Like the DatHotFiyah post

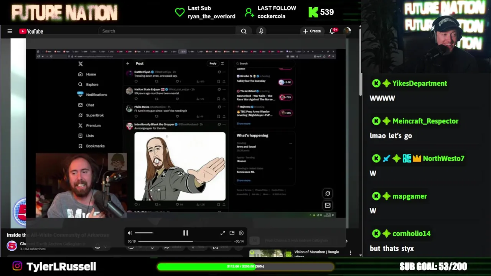[x=178, y=81]
